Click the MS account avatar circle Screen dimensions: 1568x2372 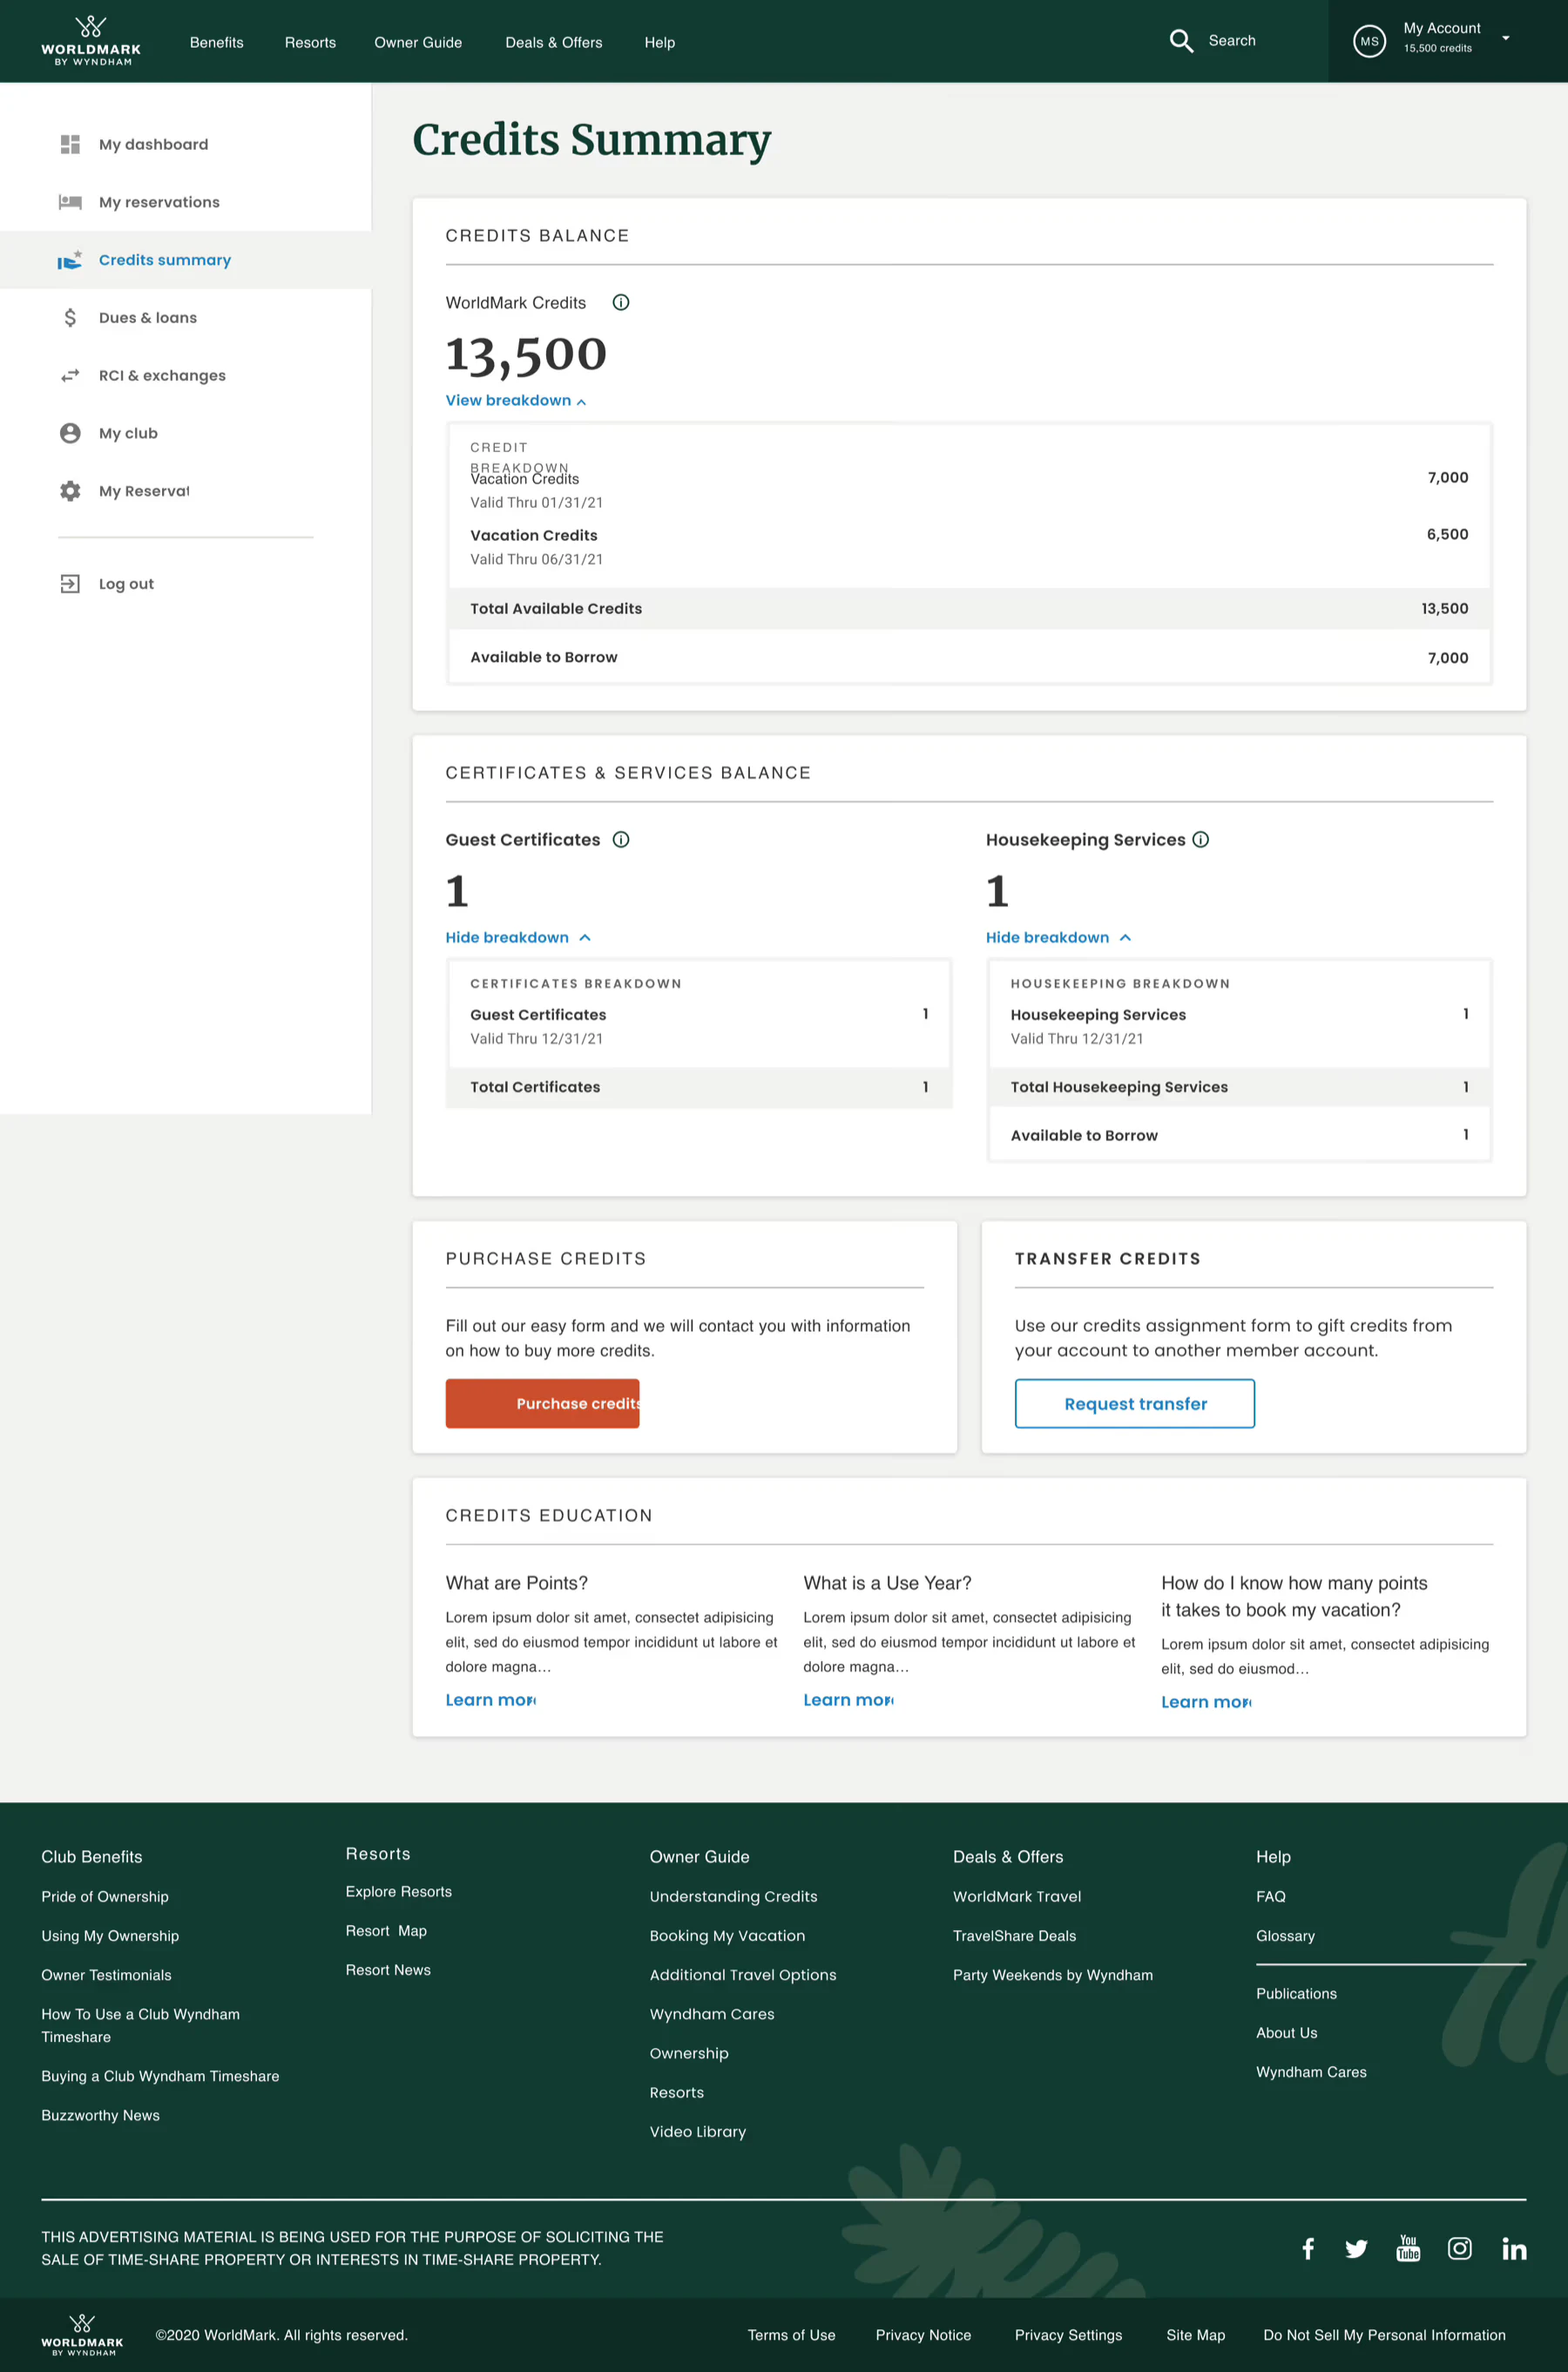[1369, 41]
